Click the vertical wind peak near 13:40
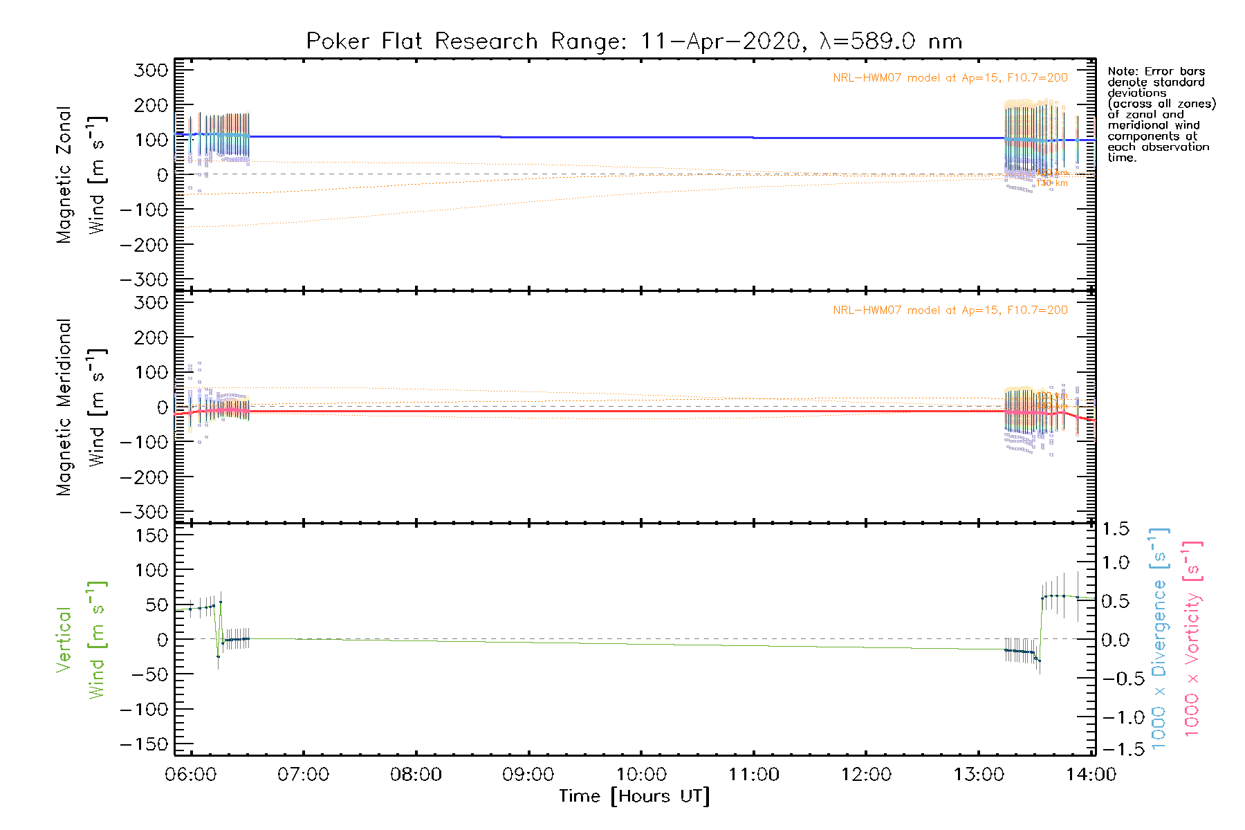 click(1058, 596)
